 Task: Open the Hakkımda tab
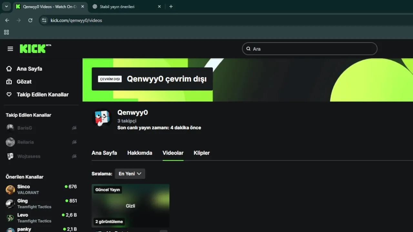(x=140, y=153)
